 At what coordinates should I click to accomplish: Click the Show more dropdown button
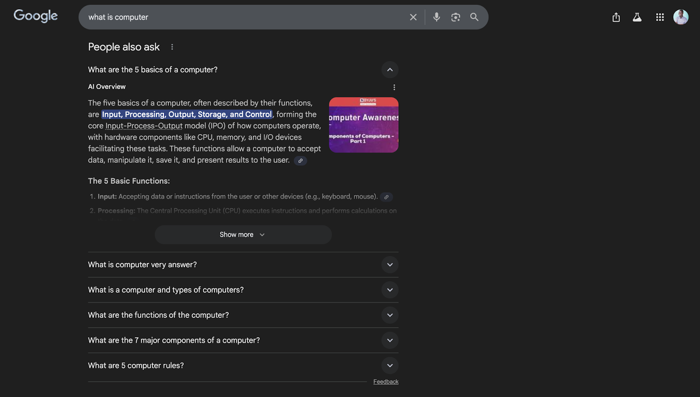pyautogui.click(x=243, y=235)
